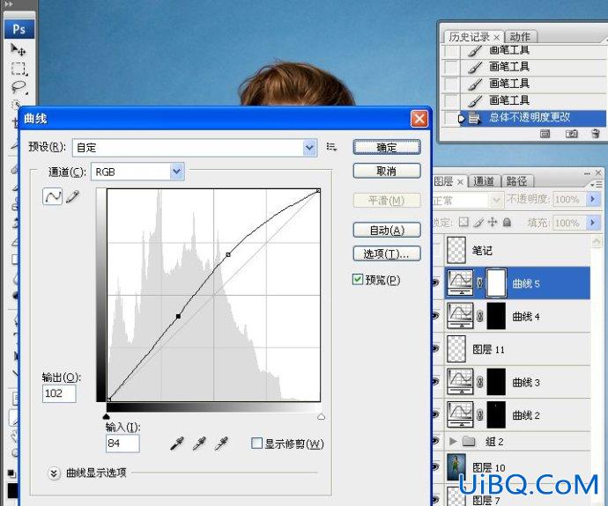Toggle visibility of 图层 11 layer

435,348
